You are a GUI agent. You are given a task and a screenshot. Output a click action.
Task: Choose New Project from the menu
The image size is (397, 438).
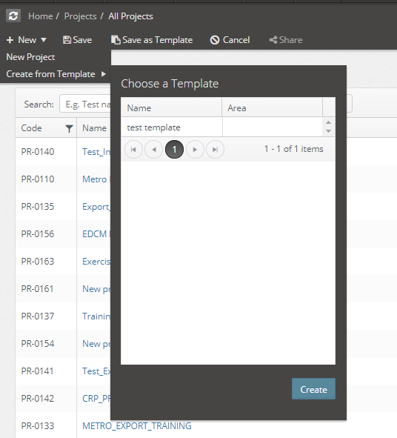(30, 57)
